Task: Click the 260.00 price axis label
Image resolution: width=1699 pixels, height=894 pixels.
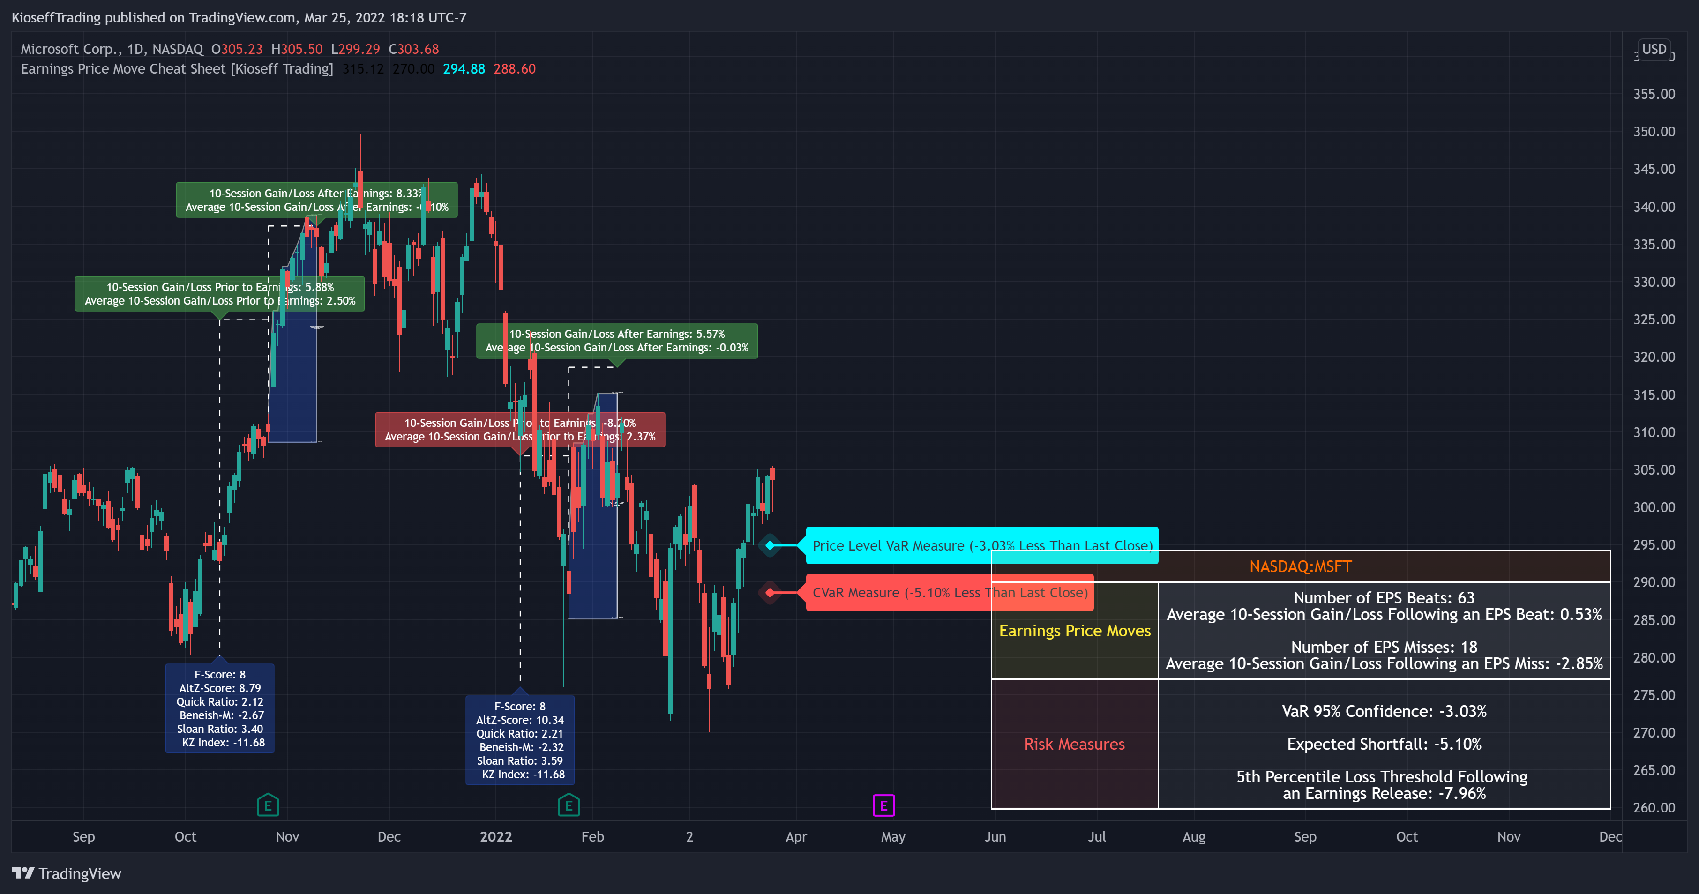Action: tap(1654, 807)
